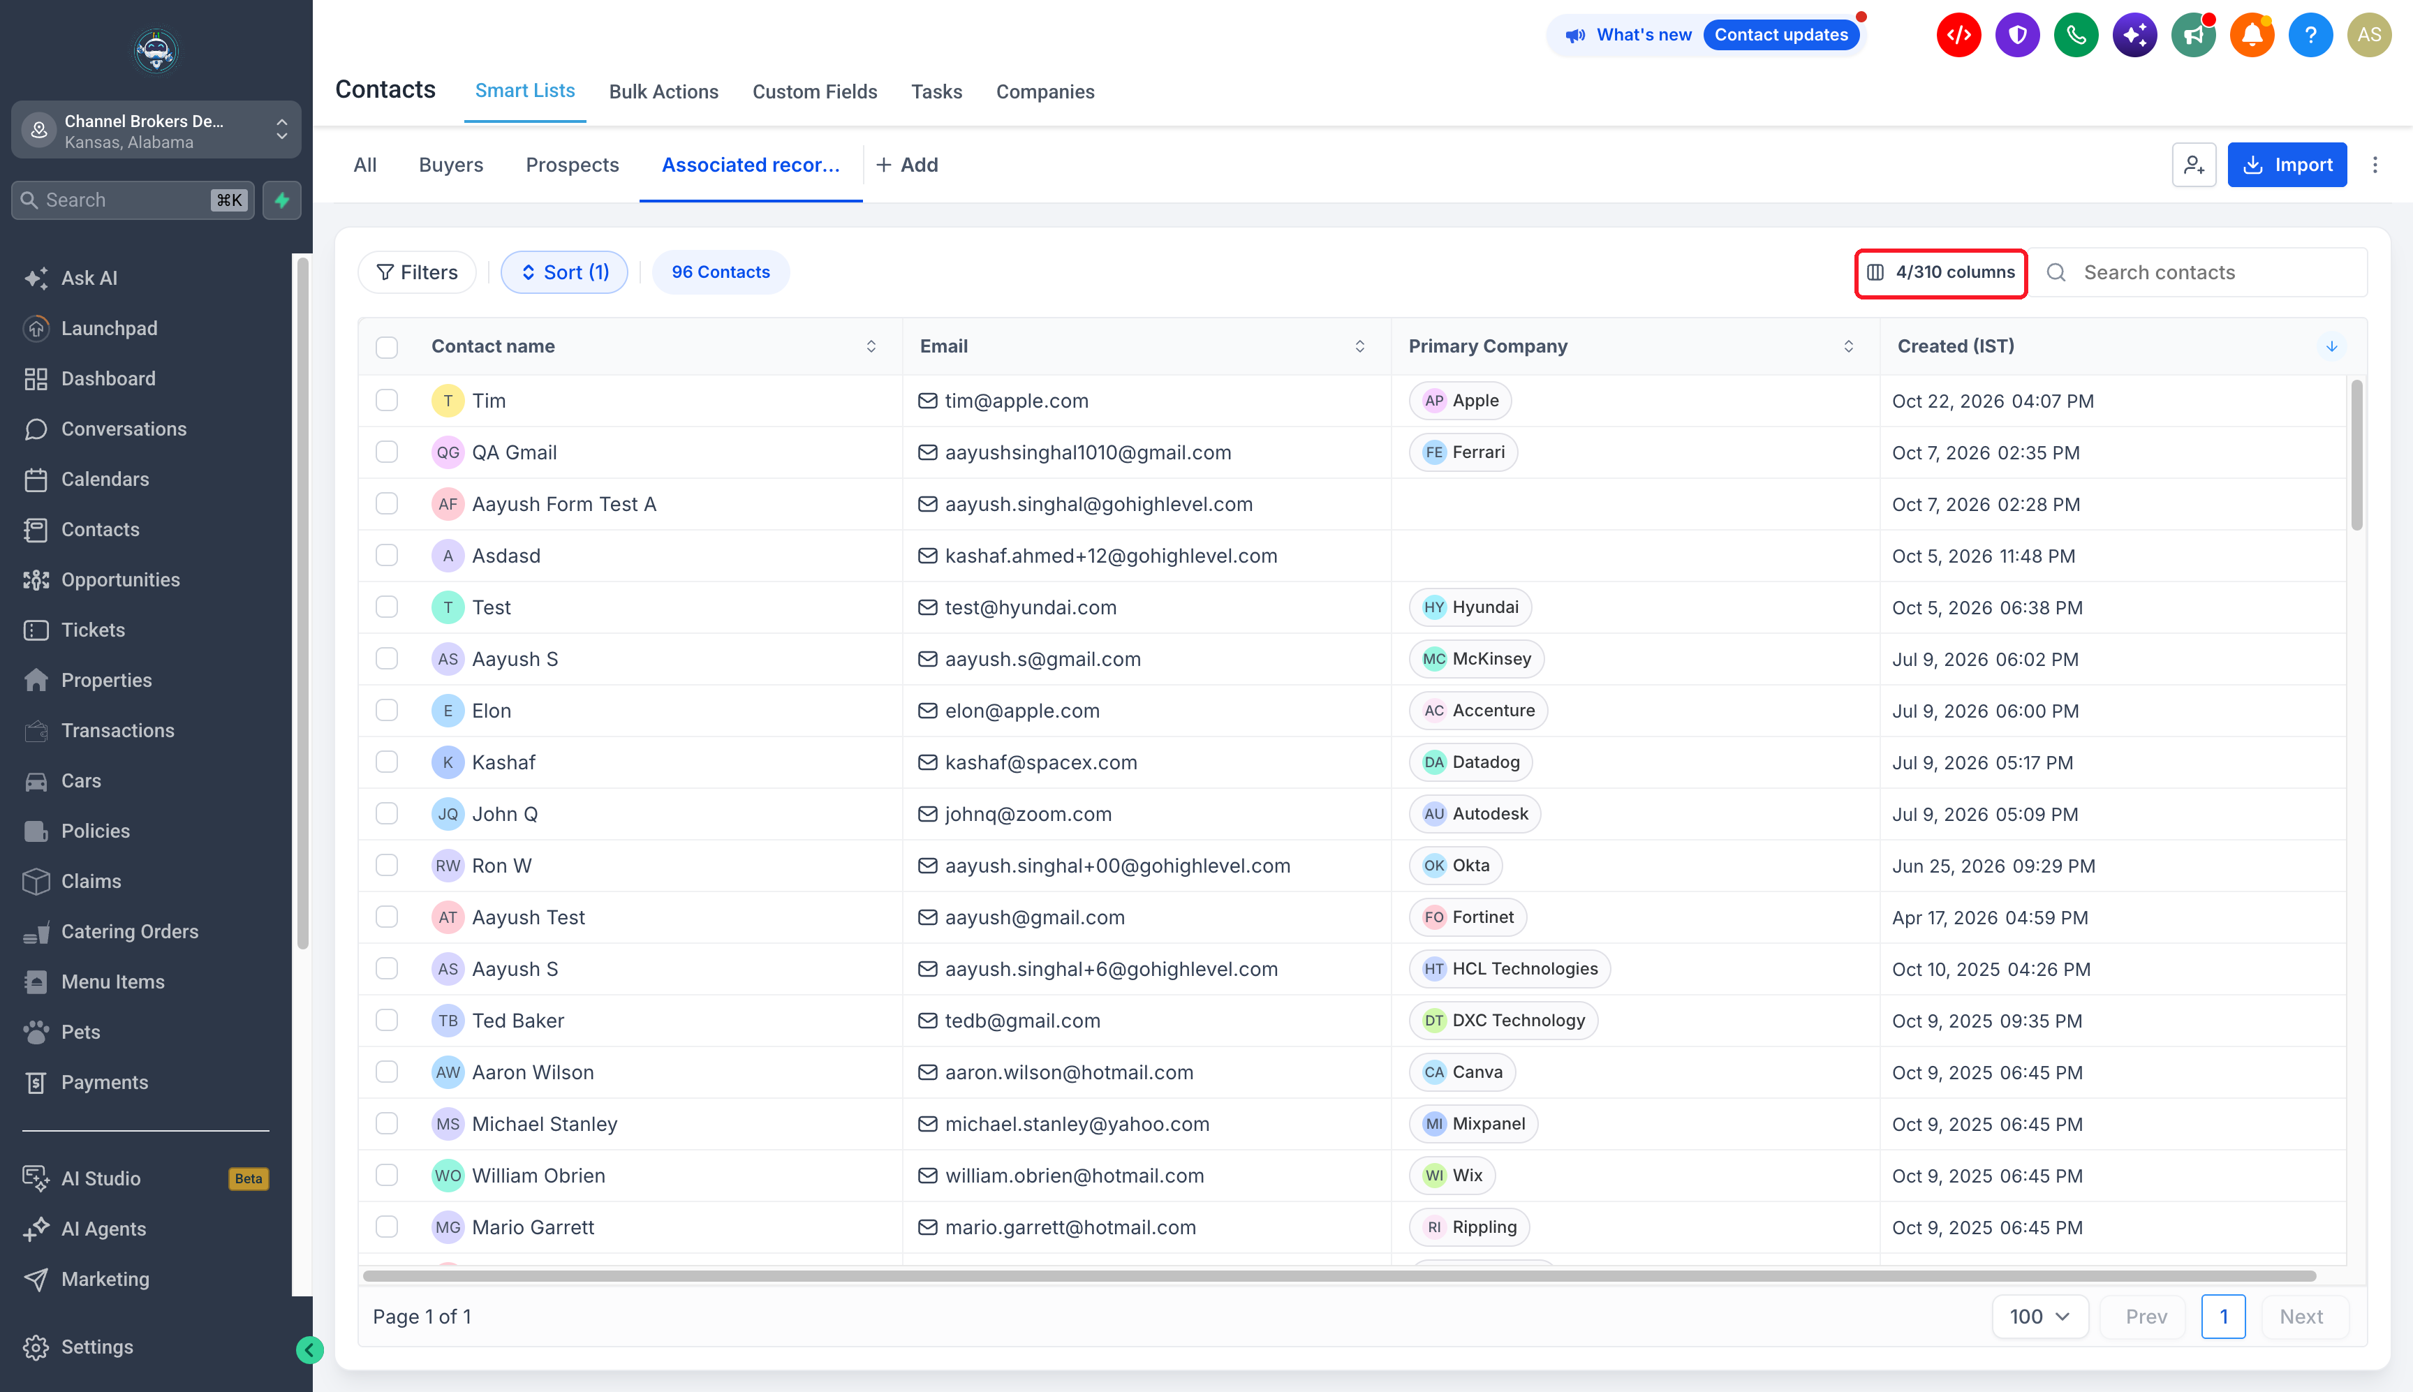Open the Filters button
2413x1392 pixels.
click(417, 272)
